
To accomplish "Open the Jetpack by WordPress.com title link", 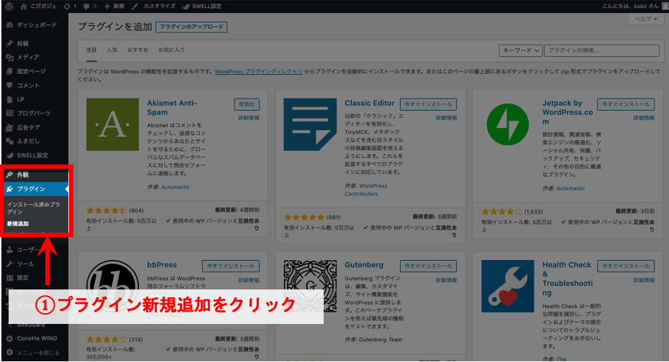I will click(568, 113).
